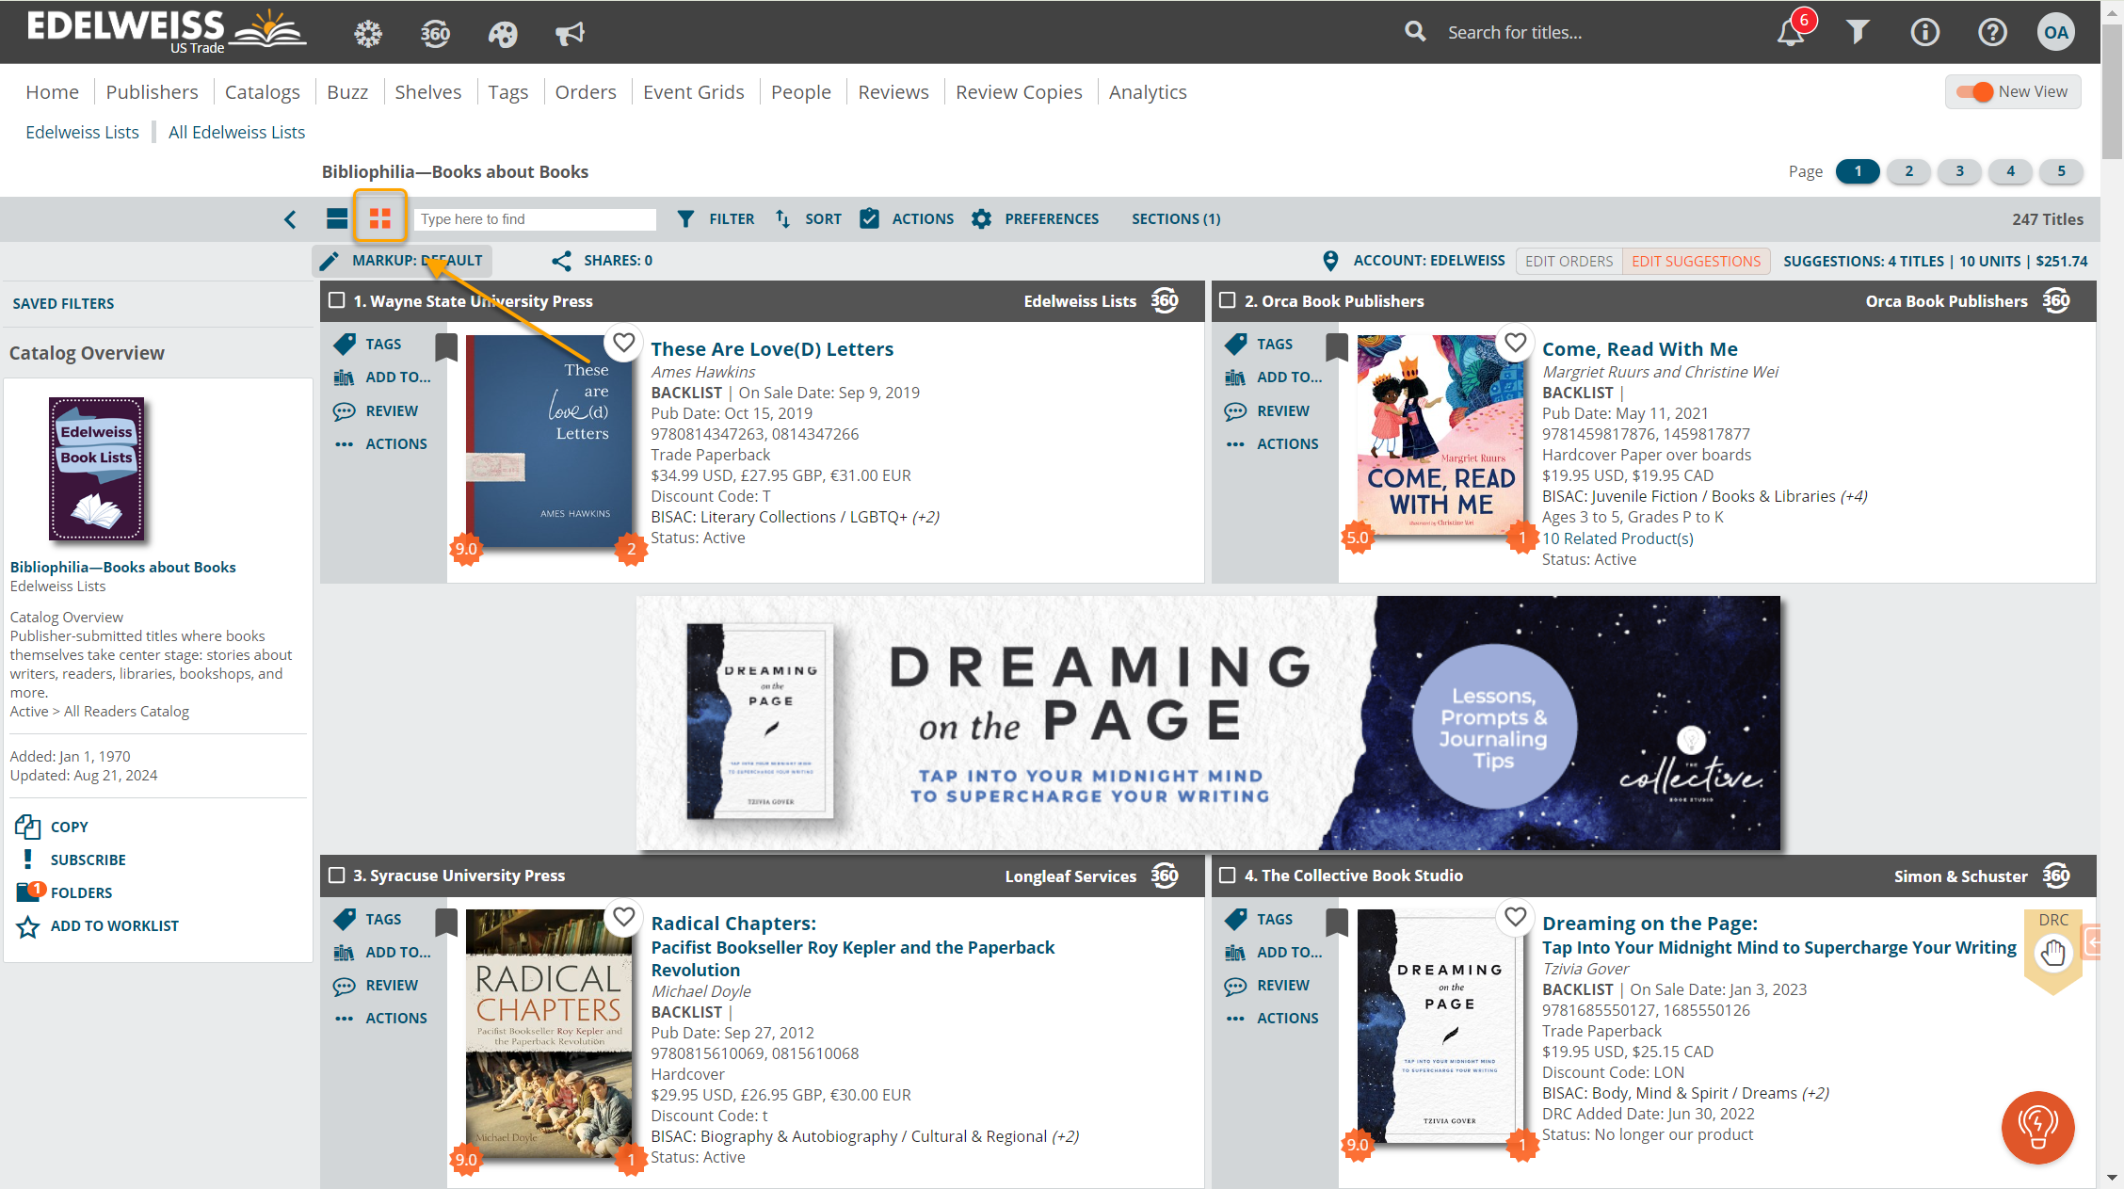
Task: Open the FILTER dropdown
Action: [x=716, y=219]
